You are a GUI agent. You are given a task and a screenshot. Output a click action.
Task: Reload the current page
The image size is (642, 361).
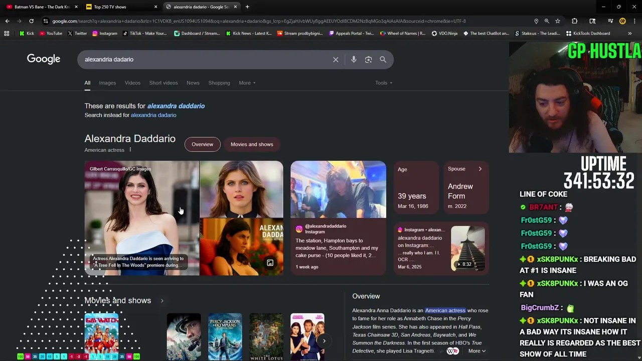click(x=31, y=21)
